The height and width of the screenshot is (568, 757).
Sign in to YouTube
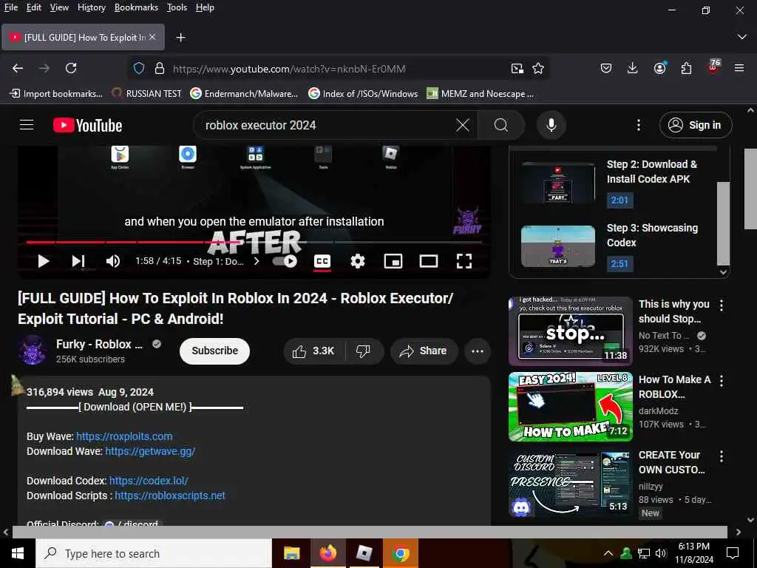(x=696, y=125)
